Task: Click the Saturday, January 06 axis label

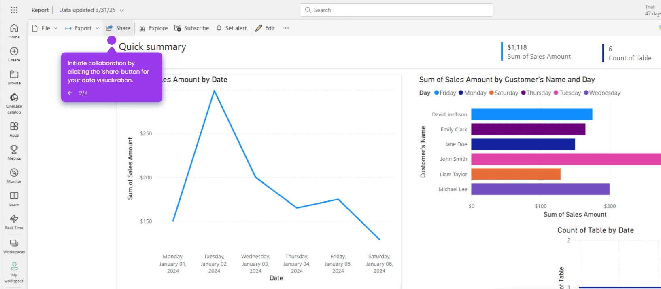Action: tap(379, 264)
